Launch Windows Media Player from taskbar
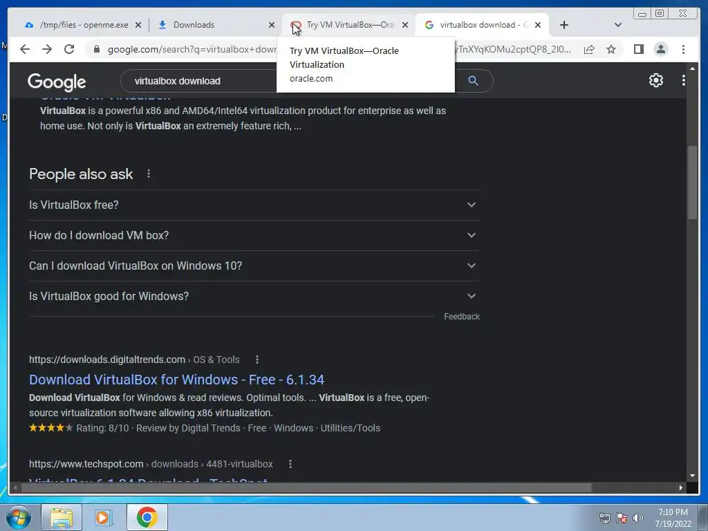Viewport: 708px width, 531px height. (x=104, y=517)
